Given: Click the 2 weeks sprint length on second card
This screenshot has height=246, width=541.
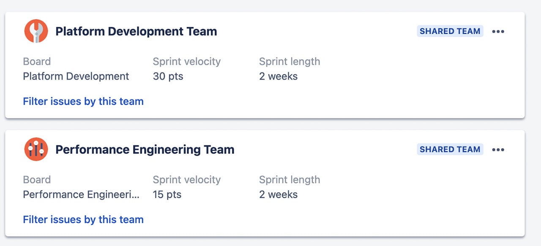Looking at the screenshot, I should coord(278,194).
